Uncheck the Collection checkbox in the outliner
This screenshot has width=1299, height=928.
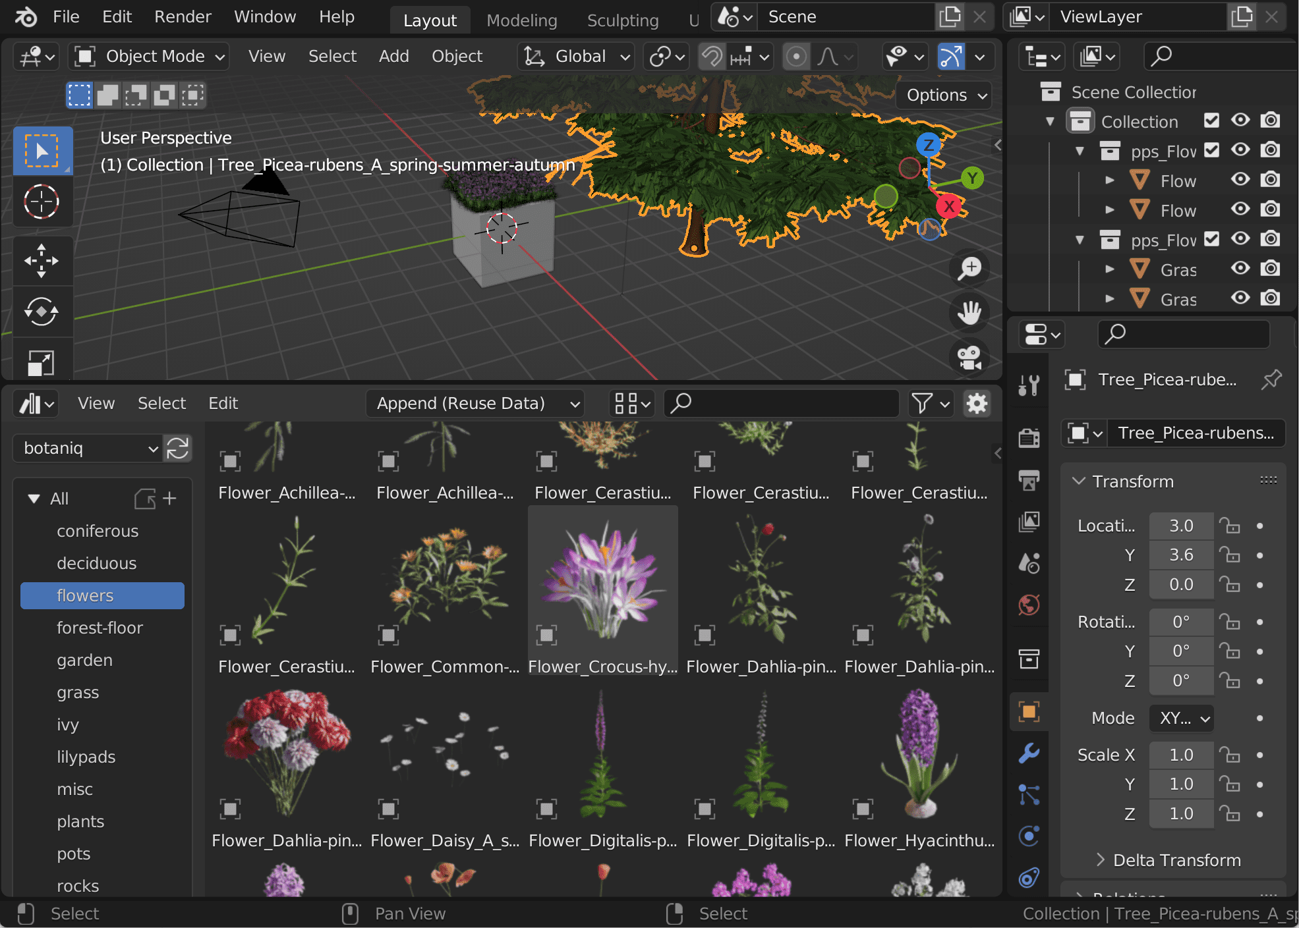pos(1211,121)
